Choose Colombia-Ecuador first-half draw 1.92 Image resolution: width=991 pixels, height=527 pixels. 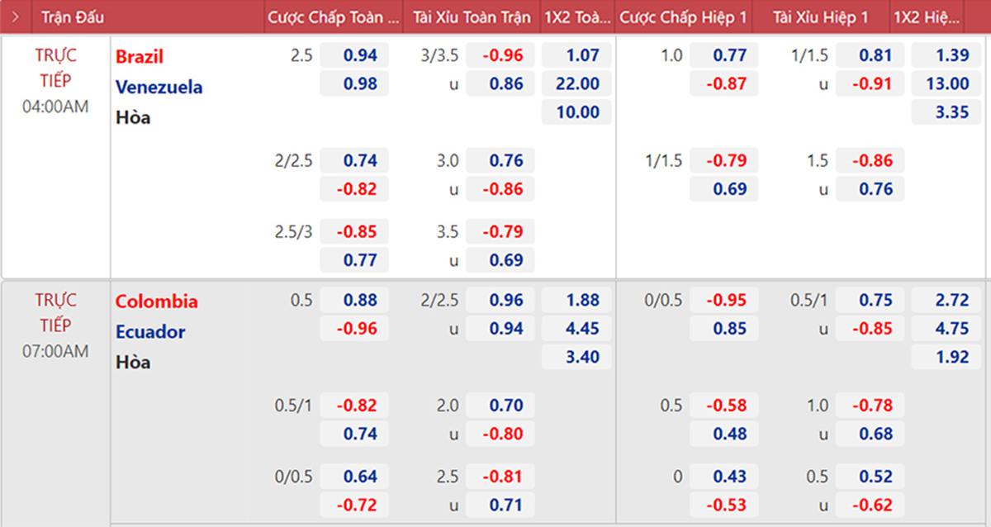(946, 357)
